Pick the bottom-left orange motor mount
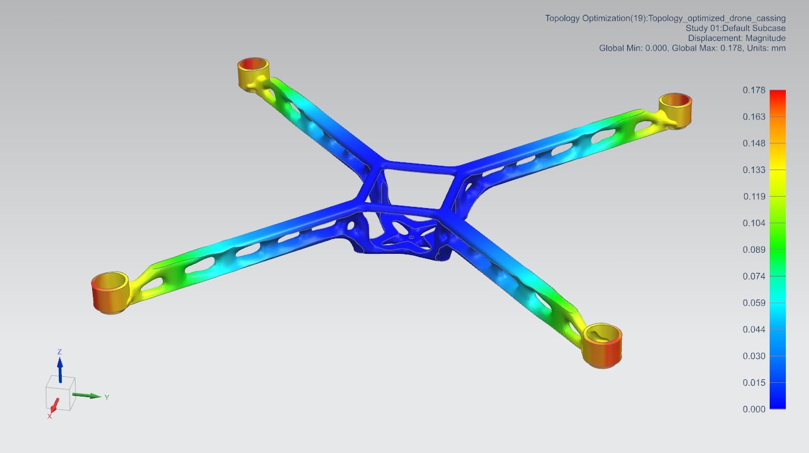The image size is (809, 453). (110, 292)
